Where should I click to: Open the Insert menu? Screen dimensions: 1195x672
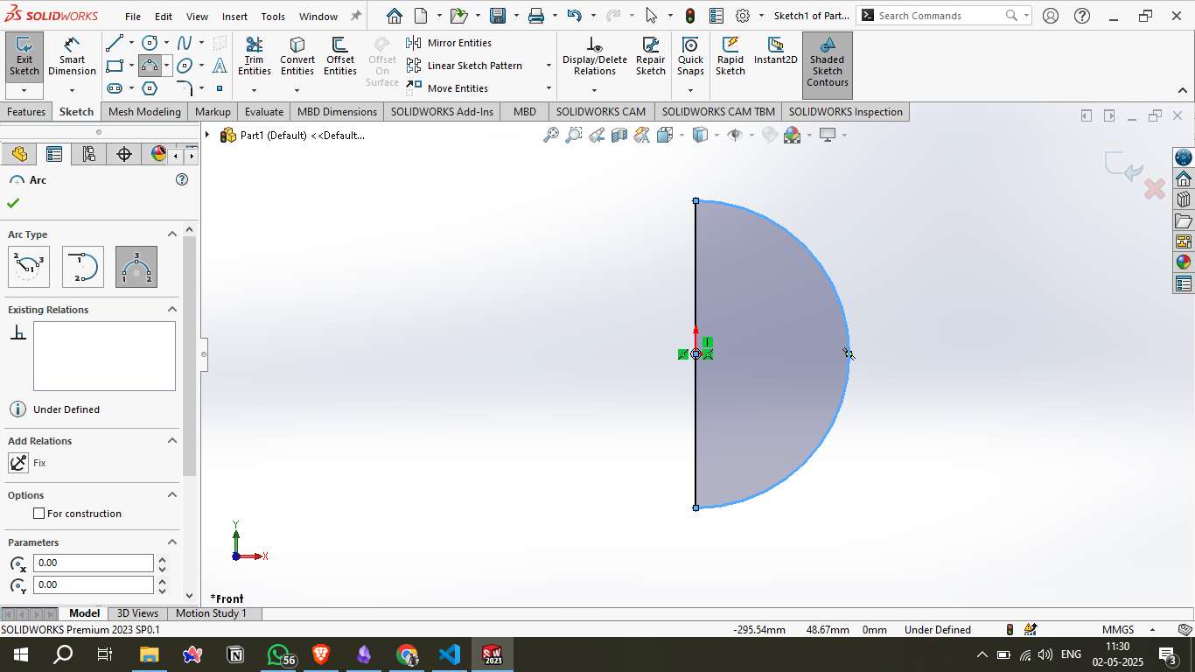tap(234, 17)
